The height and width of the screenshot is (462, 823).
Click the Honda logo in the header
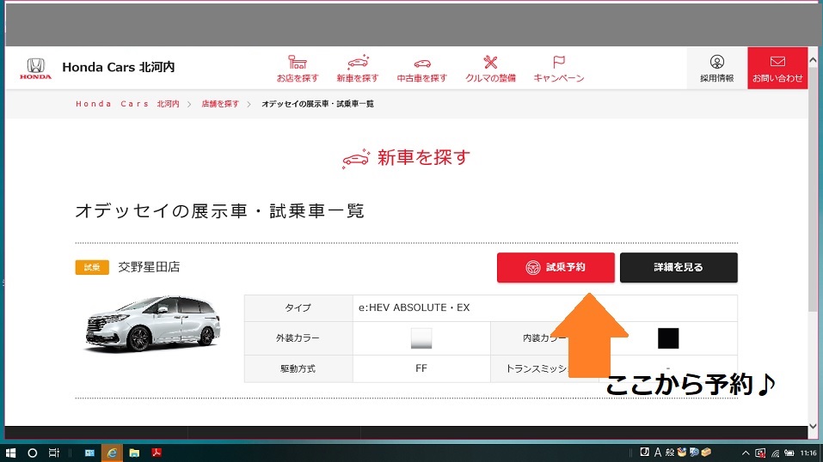pos(35,69)
